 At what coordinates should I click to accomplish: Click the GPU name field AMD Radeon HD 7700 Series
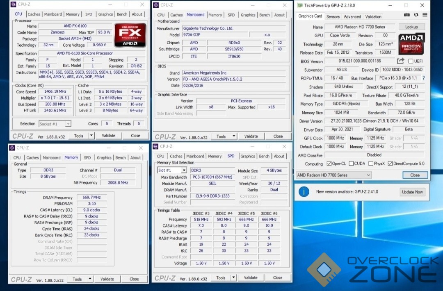(x=360, y=27)
